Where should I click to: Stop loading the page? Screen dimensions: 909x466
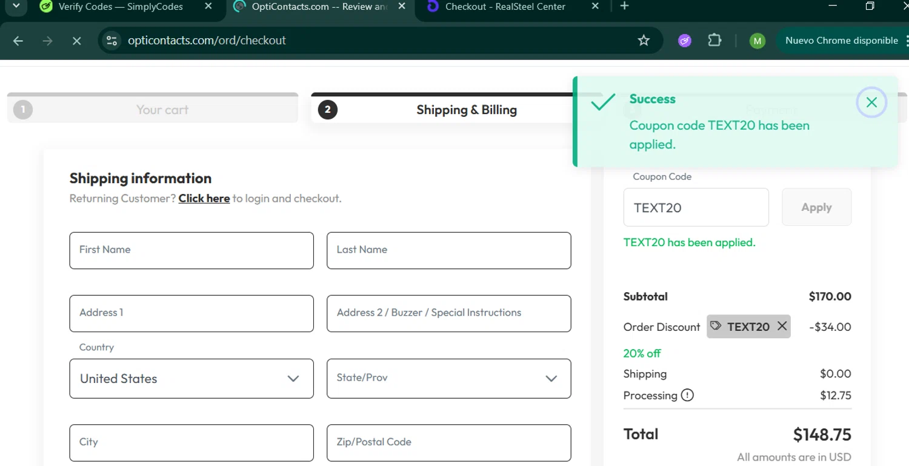point(76,41)
